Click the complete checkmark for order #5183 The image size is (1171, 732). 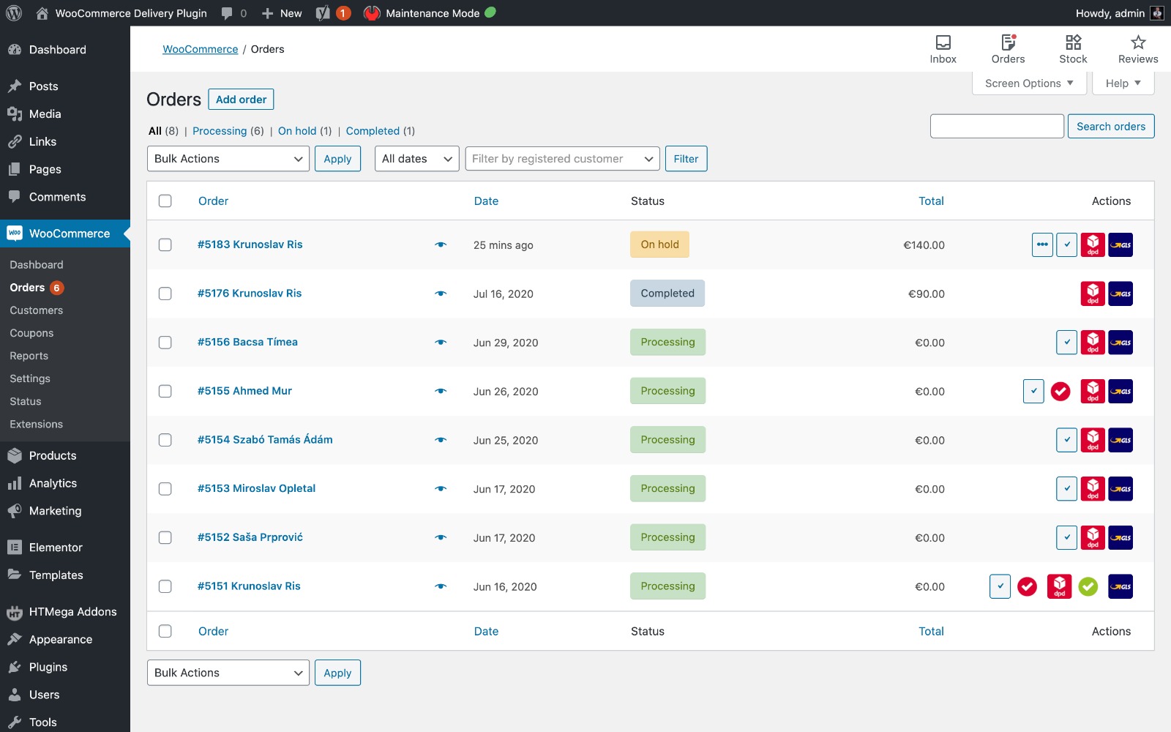1067,244
